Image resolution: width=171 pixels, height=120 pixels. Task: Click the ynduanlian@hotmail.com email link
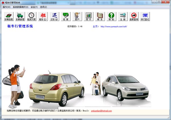tap(101, 111)
